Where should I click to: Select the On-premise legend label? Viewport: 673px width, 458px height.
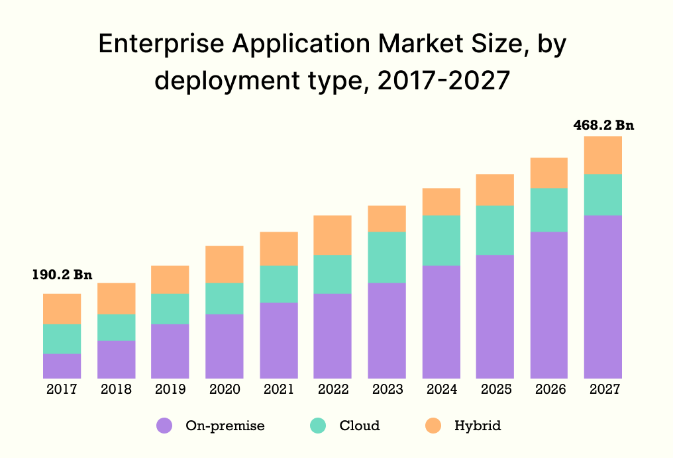pos(225,426)
